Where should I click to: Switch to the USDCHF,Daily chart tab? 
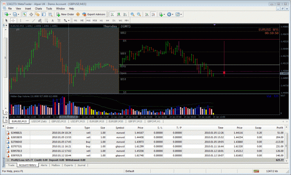coord(39,121)
